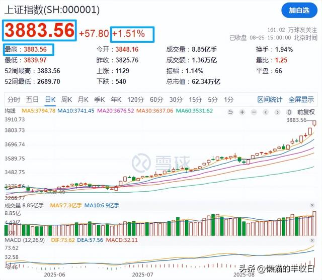322x280 pixels.
Task: Switch to the 分时 tab
Action: [14, 100]
